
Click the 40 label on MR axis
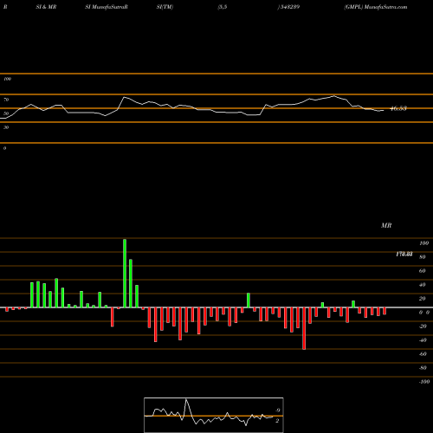point(423,285)
